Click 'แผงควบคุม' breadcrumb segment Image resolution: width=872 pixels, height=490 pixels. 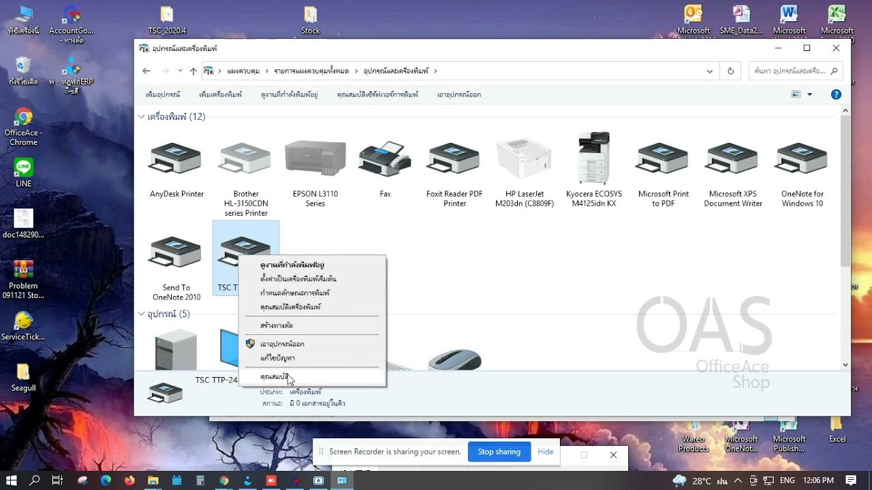coord(243,71)
